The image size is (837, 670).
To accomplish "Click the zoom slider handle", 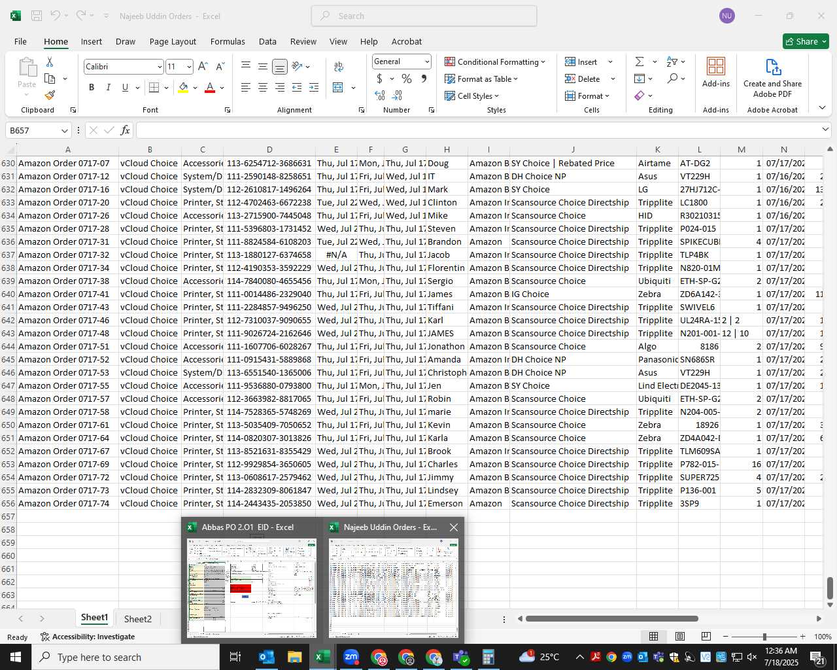I will [764, 637].
